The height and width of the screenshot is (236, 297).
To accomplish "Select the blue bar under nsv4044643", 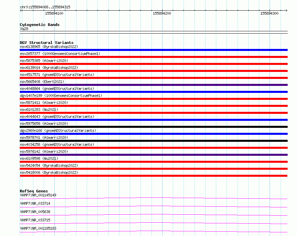I will [154, 120].
